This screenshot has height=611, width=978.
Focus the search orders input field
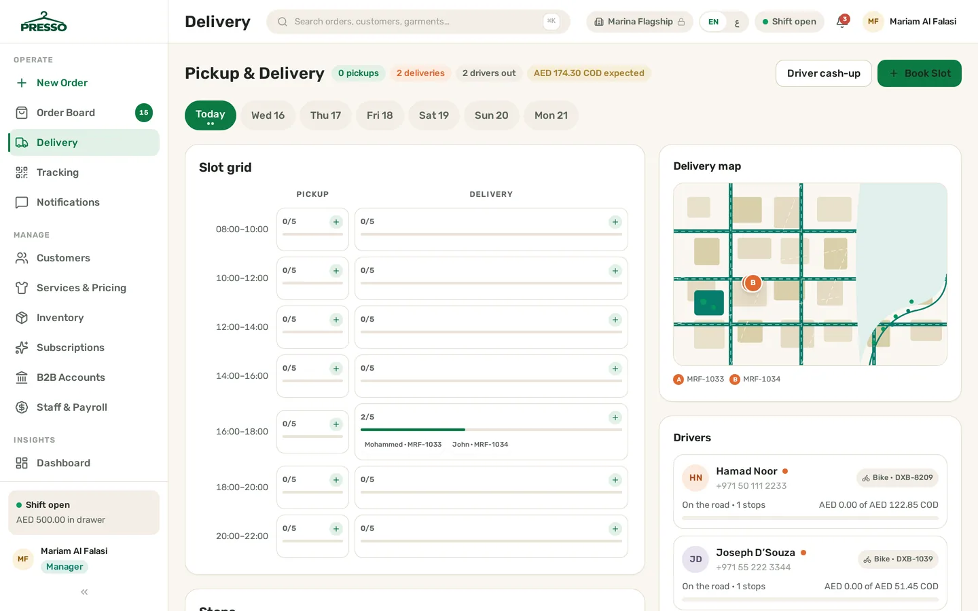tap(418, 22)
